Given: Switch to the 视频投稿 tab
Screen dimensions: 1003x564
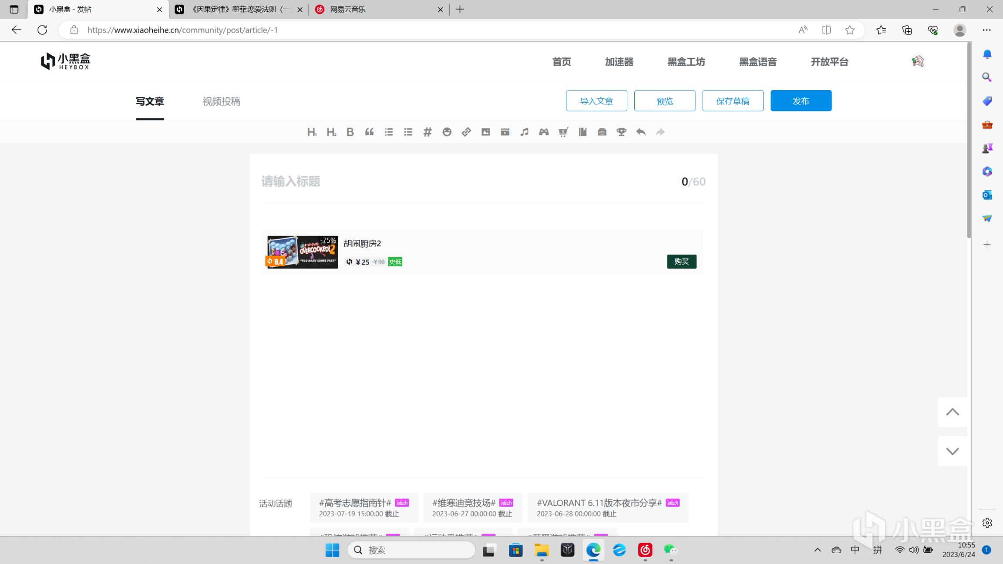Looking at the screenshot, I should tap(221, 101).
